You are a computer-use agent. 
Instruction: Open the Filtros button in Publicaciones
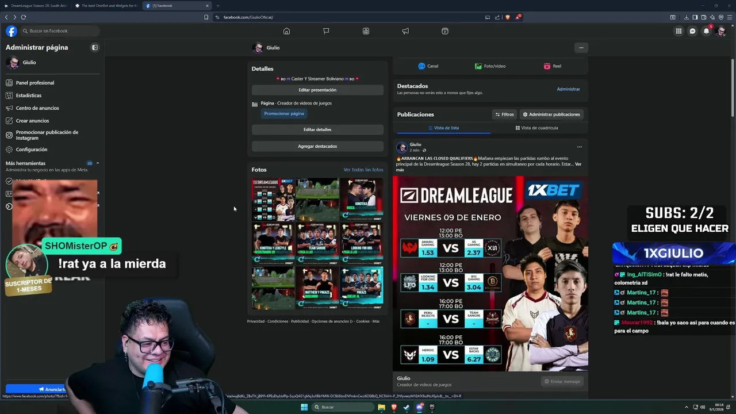[x=504, y=114]
